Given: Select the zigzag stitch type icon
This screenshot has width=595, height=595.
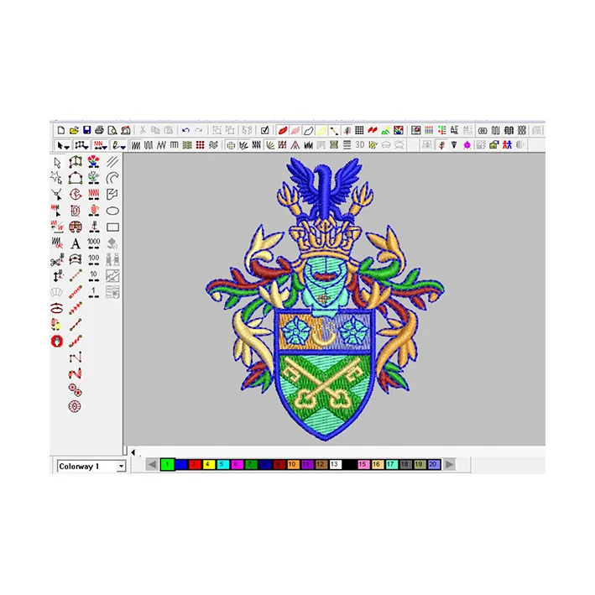Looking at the screenshot, I should [161, 145].
